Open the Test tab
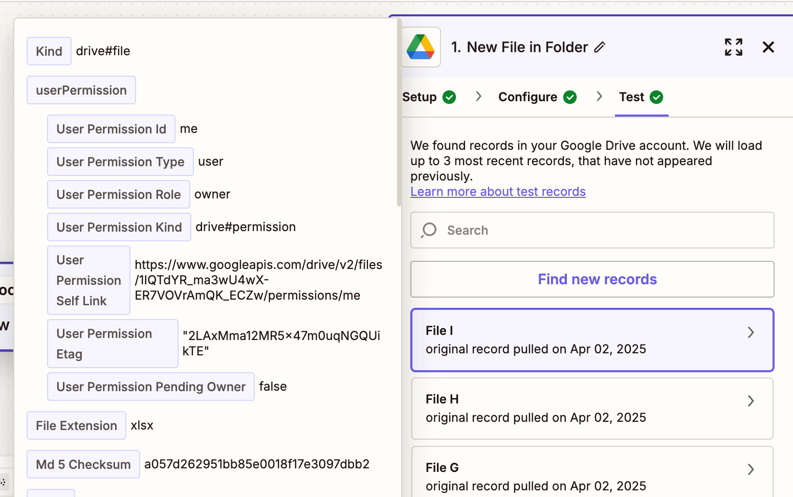 (631, 97)
